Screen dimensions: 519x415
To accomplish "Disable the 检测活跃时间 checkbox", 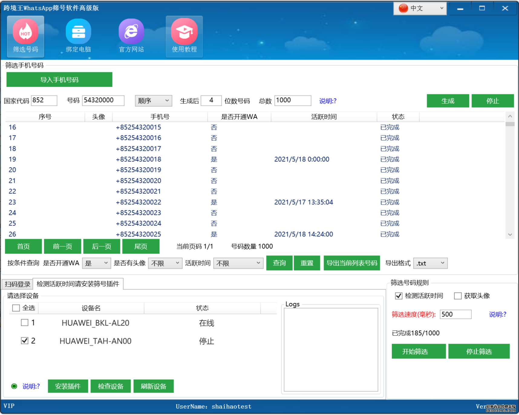I will point(399,296).
